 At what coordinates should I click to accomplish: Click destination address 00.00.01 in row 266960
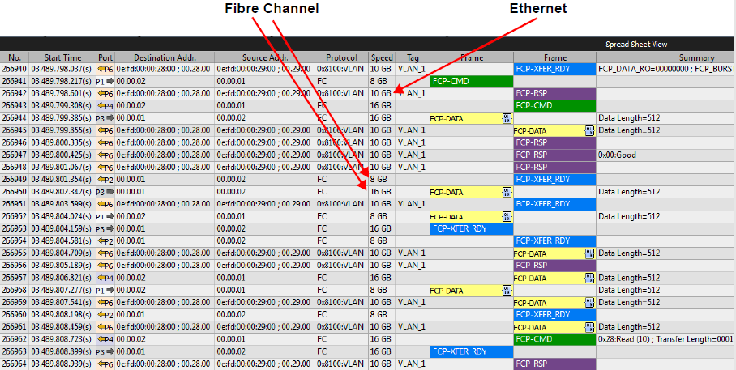[131, 315]
